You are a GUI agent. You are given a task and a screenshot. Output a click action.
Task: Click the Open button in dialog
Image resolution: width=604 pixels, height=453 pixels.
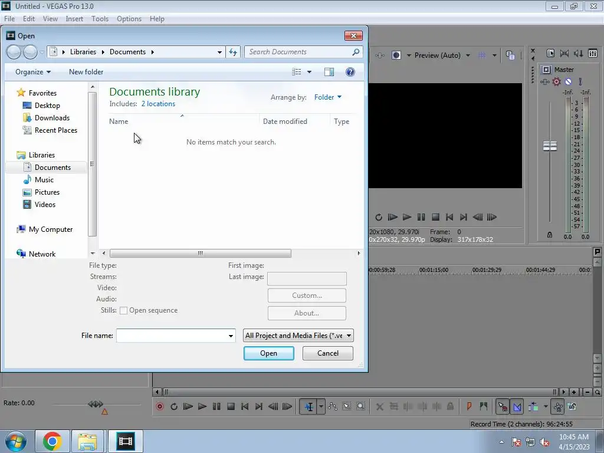click(269, 353)
